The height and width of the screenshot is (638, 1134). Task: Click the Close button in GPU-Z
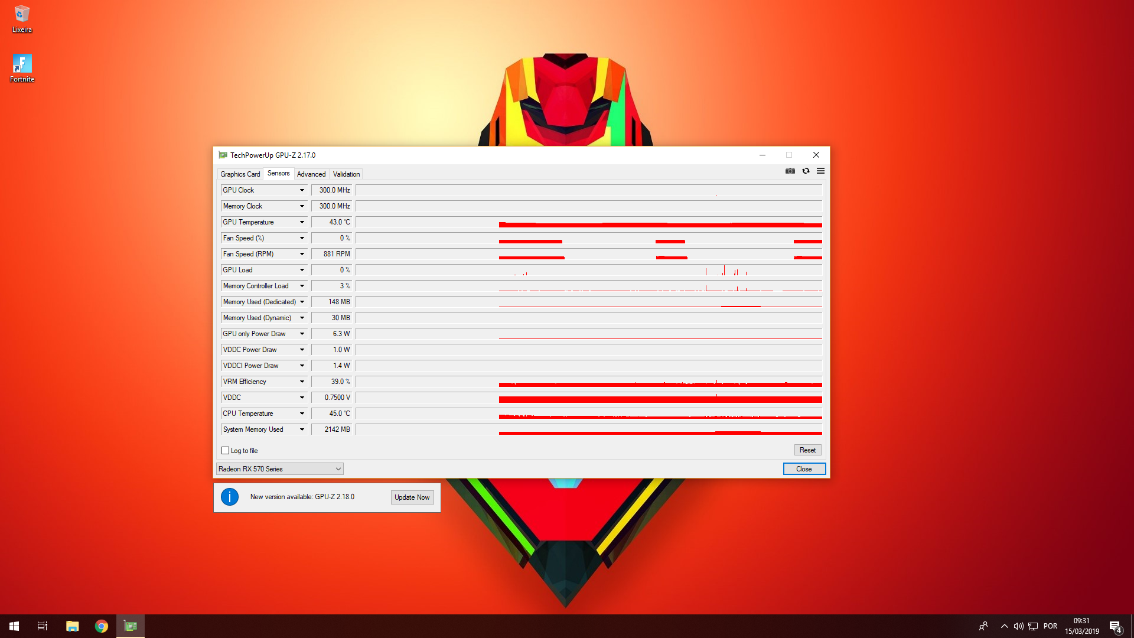804,469
